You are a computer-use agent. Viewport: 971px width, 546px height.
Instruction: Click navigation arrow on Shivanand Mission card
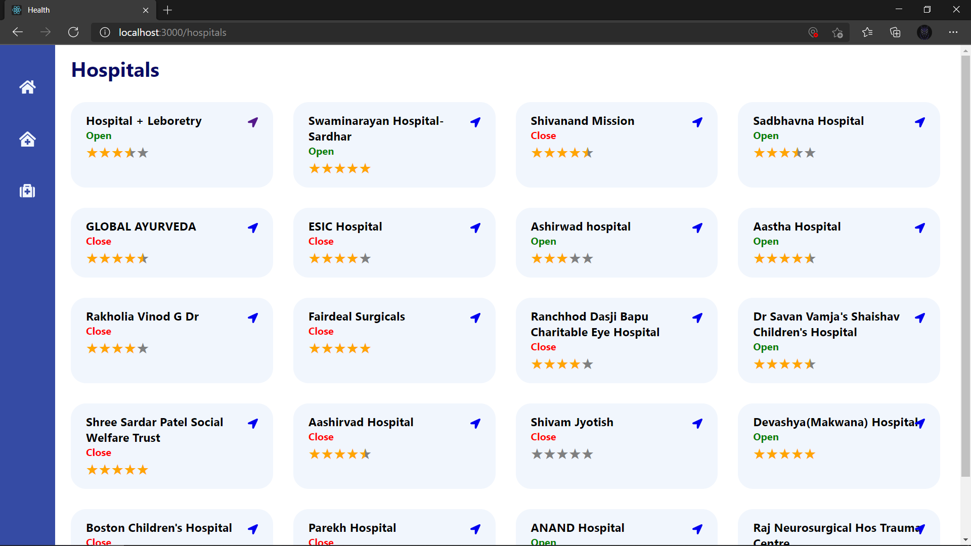[697, 122]
